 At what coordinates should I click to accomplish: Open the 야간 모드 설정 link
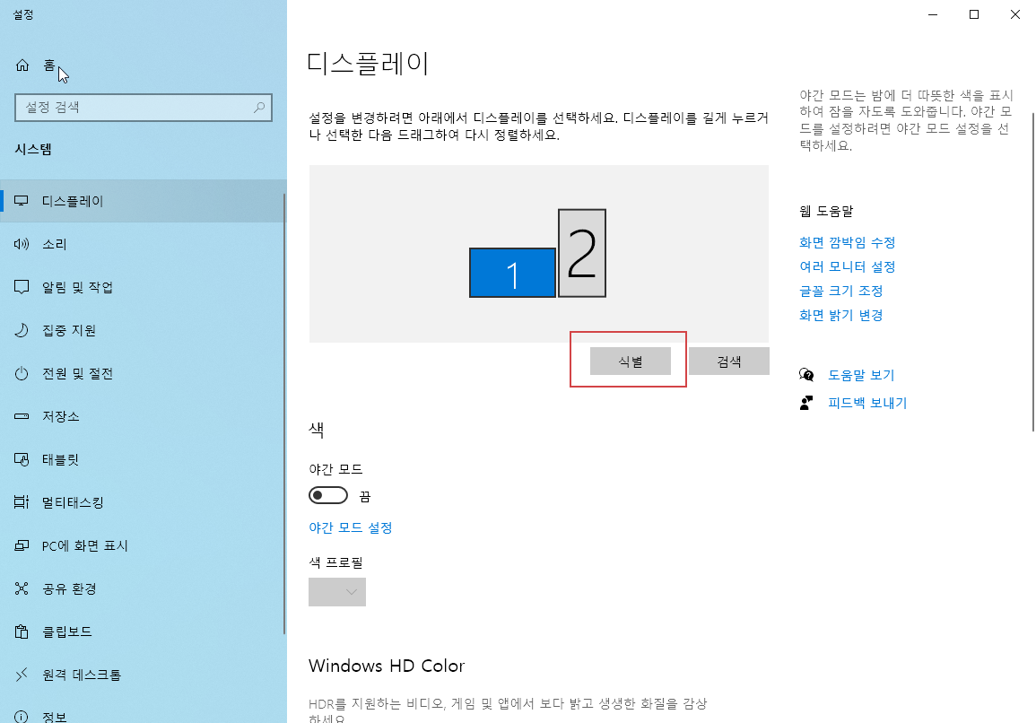coord(350,527)
